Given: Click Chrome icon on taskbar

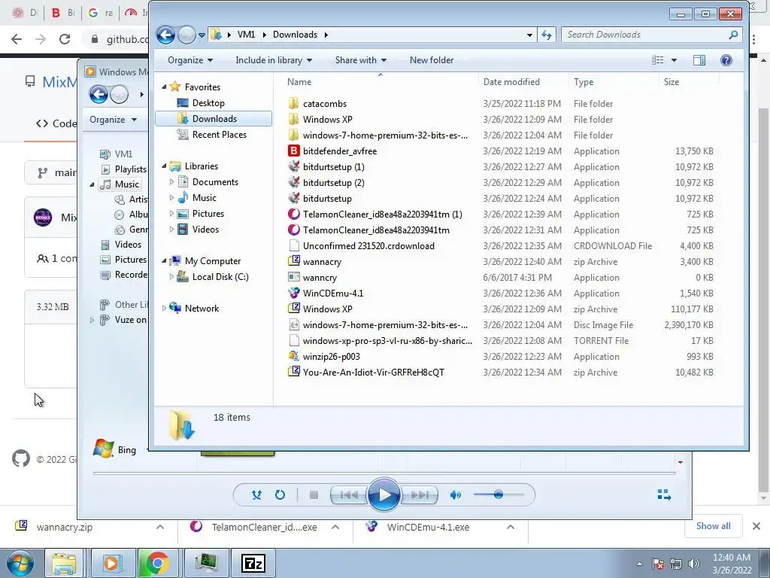Looking at the screenshot, I should pyautogui.click(x=157, y=563).
